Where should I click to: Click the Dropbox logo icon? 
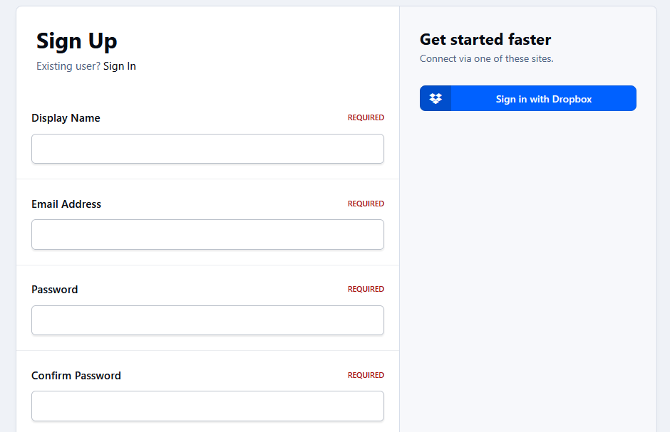[x=435, y=98]
